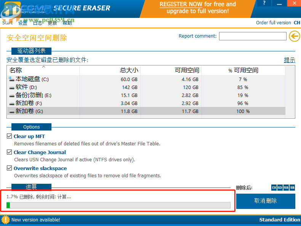The height and width of the screenshot is (226, 301).
Task: Click the 96 % free cell
Action: (x=243, y=103)
